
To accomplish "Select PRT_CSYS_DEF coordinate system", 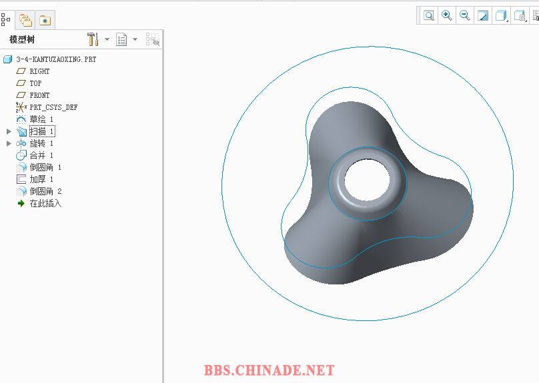I will tap(53, 107).
